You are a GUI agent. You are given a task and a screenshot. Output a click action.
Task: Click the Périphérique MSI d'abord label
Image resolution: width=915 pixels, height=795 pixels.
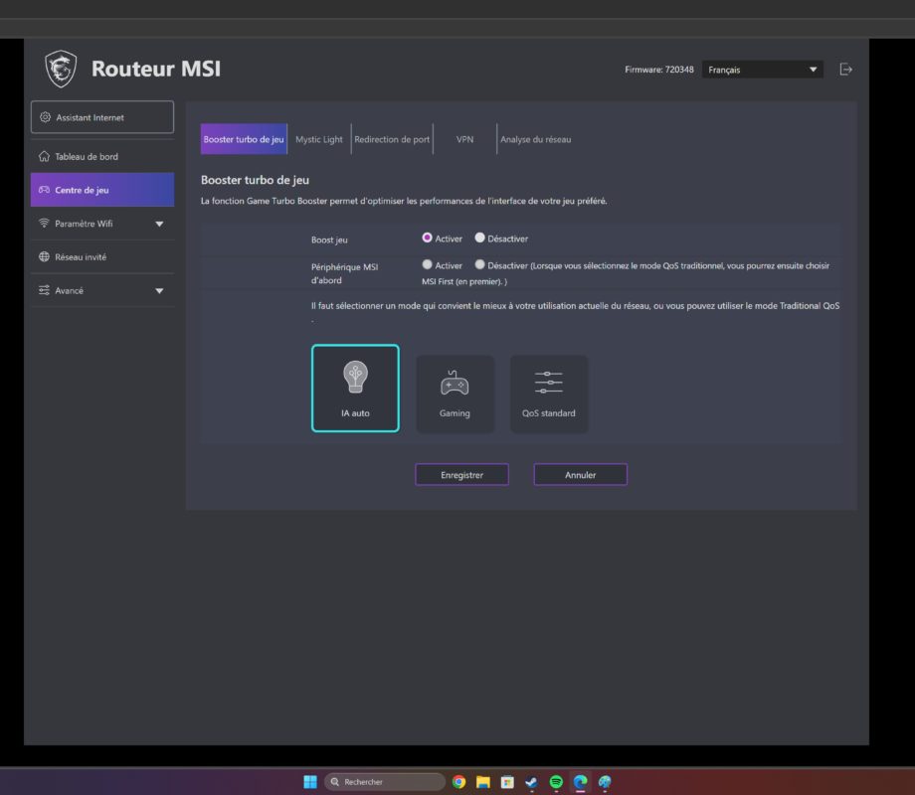coord(344,273)
